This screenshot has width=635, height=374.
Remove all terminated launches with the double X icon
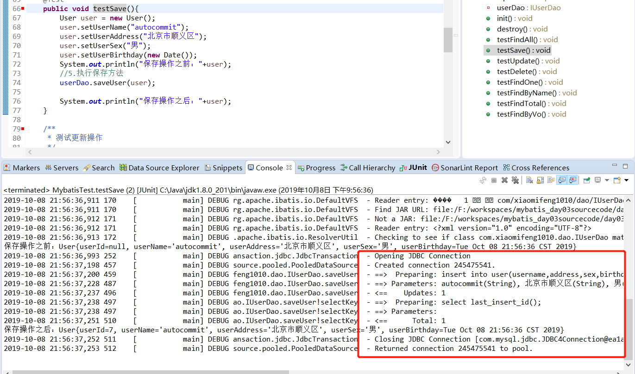tap(515, 180)
